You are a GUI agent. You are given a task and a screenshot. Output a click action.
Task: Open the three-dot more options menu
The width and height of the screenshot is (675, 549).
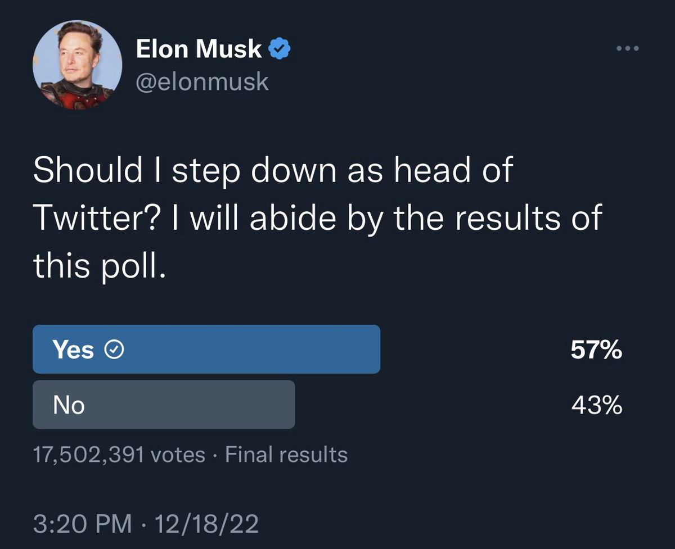(x=628, y=49)
